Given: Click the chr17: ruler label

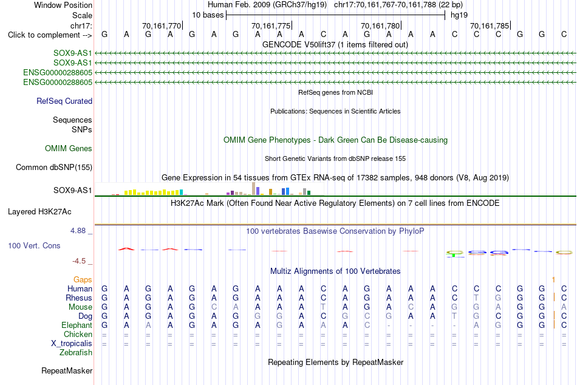Looking at the screenshot, I should pos(81,26).
